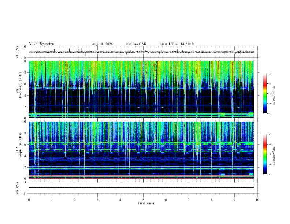Click the 9 tick on time axis

(234, 200)
